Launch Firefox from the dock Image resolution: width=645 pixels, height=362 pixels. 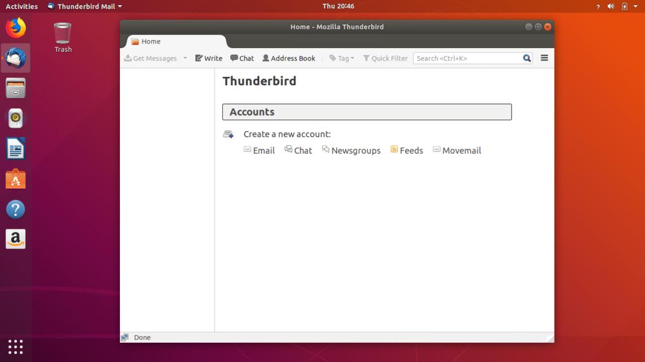[16, 28]
